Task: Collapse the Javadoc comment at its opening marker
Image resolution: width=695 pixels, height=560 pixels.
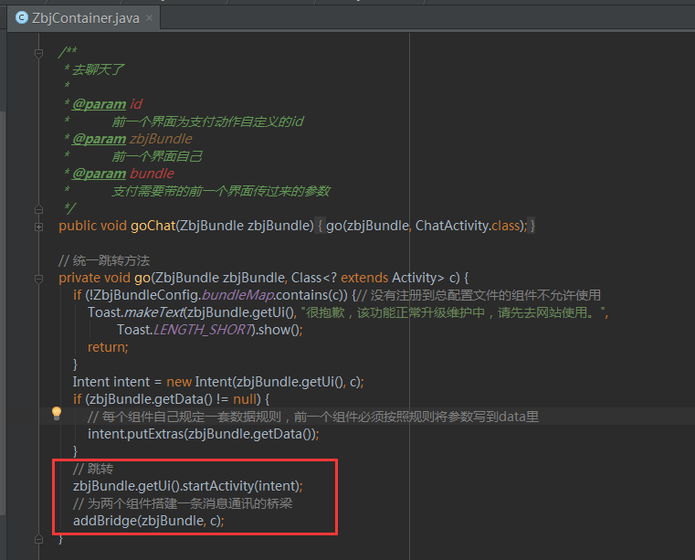Action: coord(39,53)
